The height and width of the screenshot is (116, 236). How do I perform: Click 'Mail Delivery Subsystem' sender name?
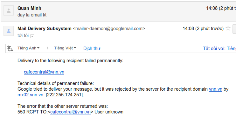(x=45, y=29)
